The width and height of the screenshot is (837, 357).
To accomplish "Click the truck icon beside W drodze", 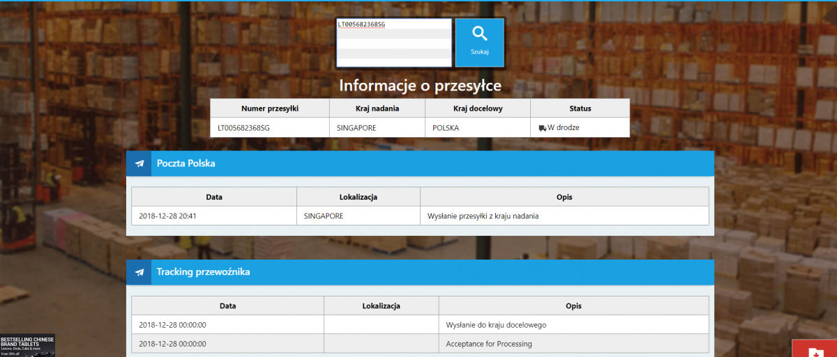I will [542, 128].
